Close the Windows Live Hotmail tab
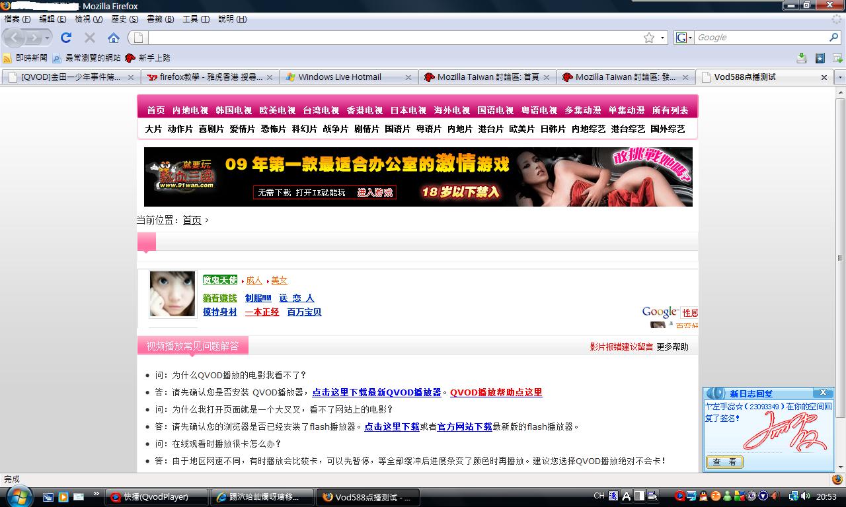 tap(408, 77)
